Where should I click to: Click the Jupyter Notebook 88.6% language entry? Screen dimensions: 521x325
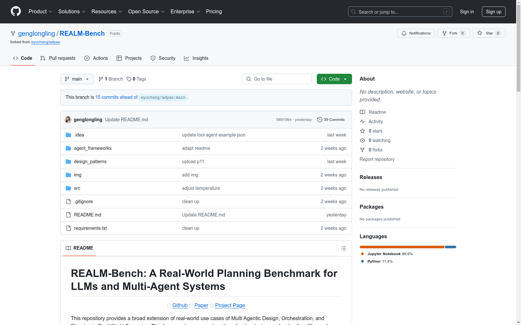click(x=387, y=254)
